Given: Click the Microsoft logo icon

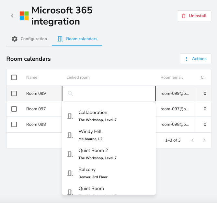Looking at the screenshot, I should [24, 16].
